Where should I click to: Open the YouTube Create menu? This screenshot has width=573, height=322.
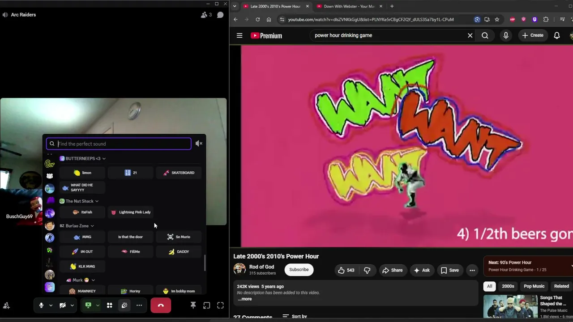pyautogui.click(x=533, y=35)
